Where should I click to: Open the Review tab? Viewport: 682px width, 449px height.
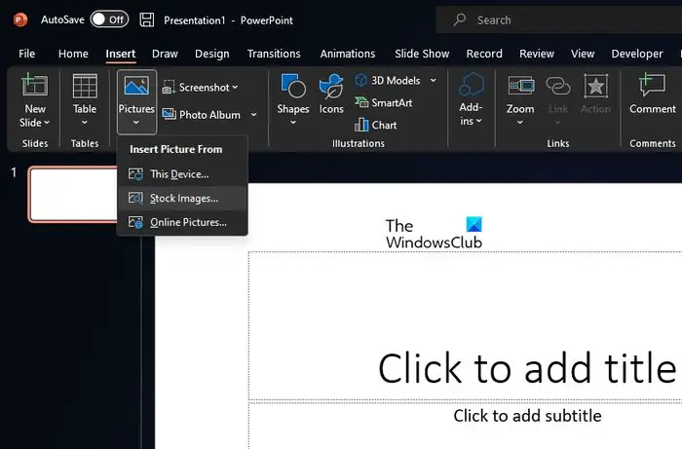click(536, 54)
